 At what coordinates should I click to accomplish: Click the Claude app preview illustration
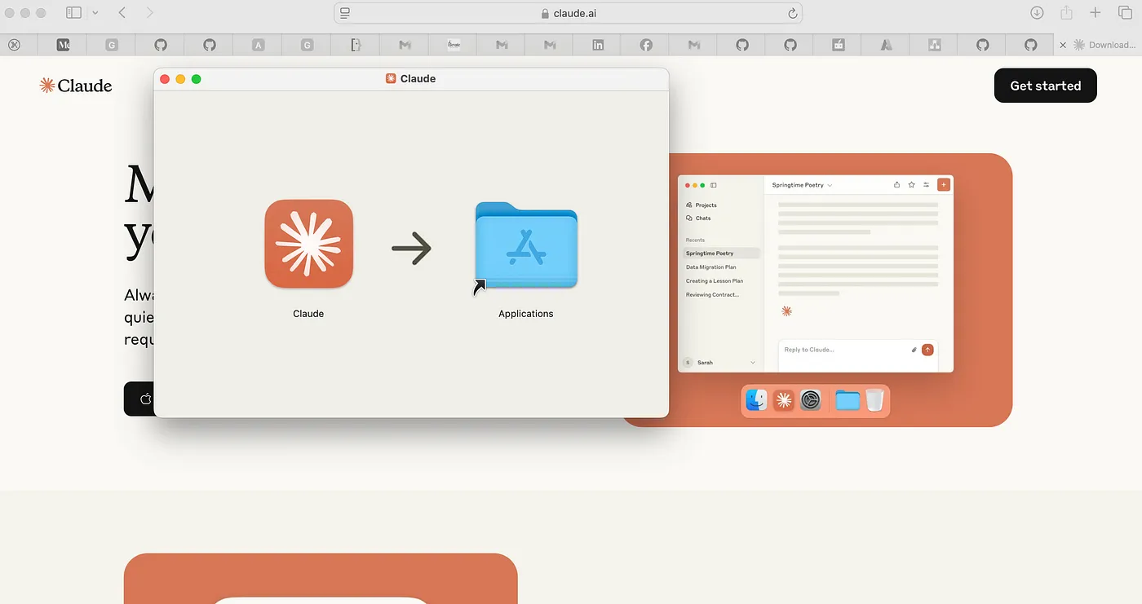pos(816,289)
